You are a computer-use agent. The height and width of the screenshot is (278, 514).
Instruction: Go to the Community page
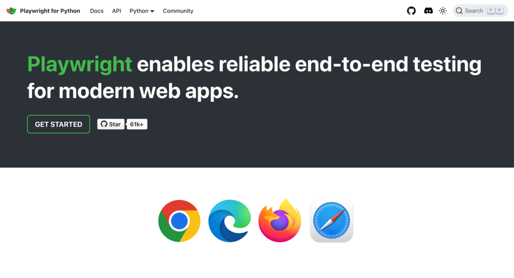click(178, 11)
